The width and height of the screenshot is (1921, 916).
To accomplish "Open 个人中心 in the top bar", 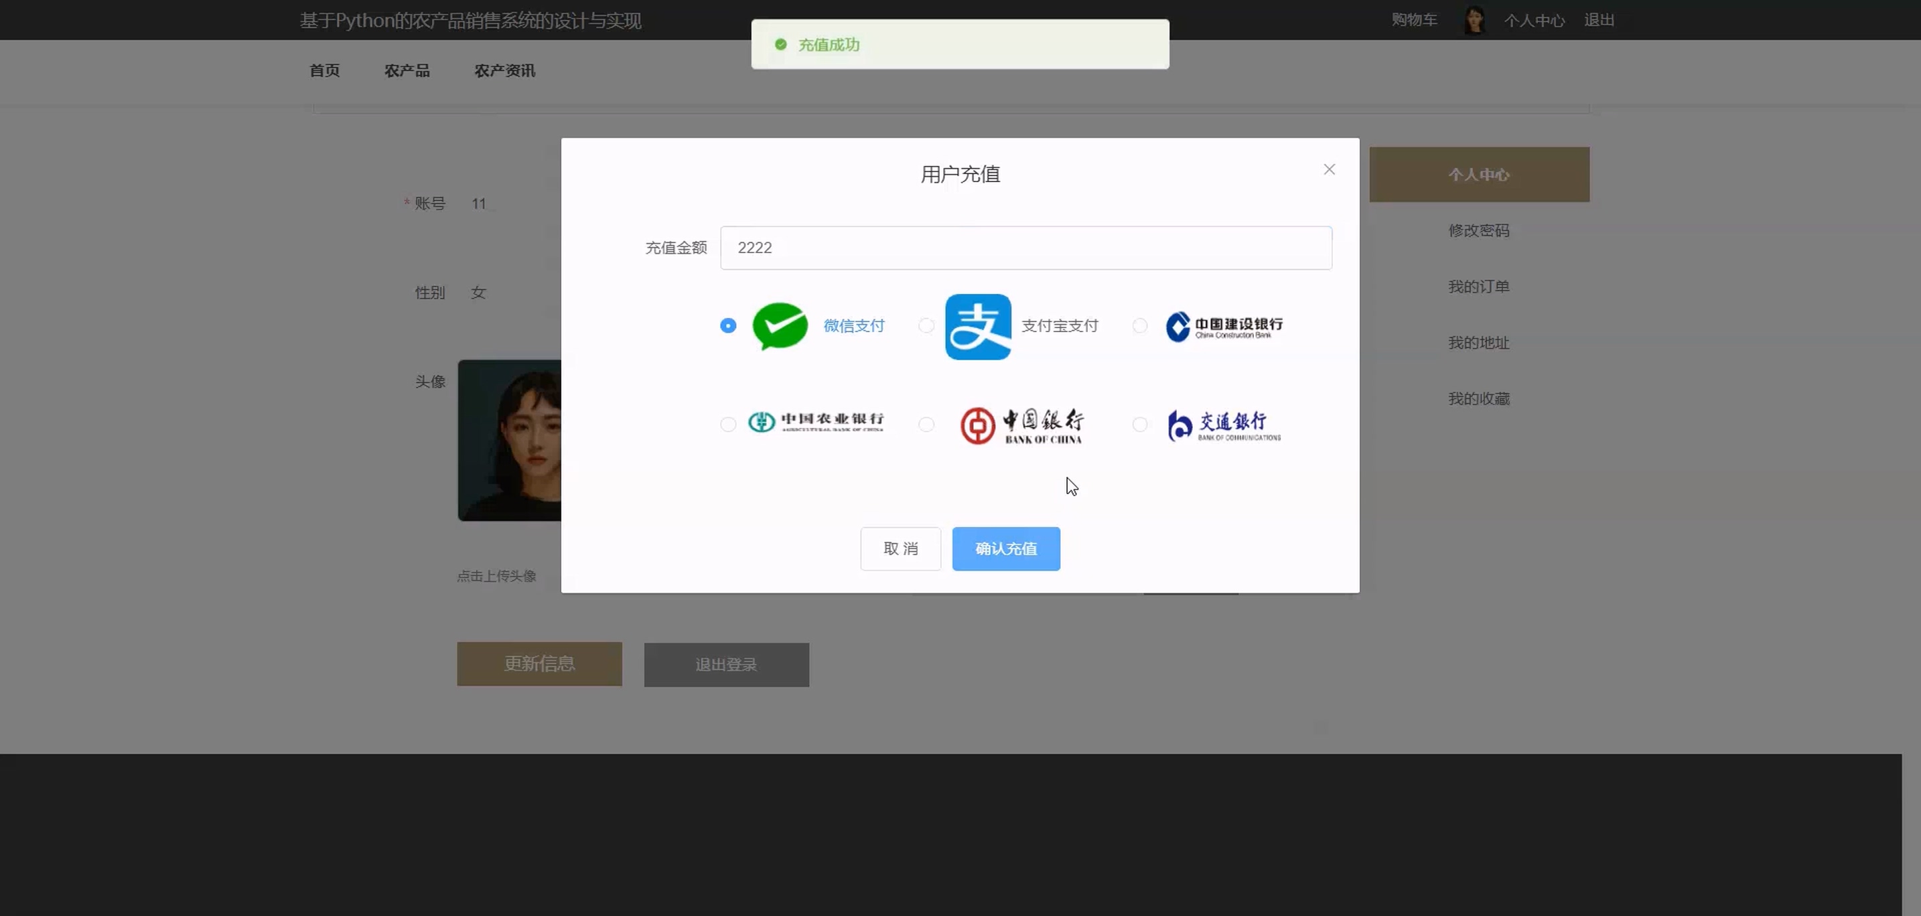I will [1534, 20].
